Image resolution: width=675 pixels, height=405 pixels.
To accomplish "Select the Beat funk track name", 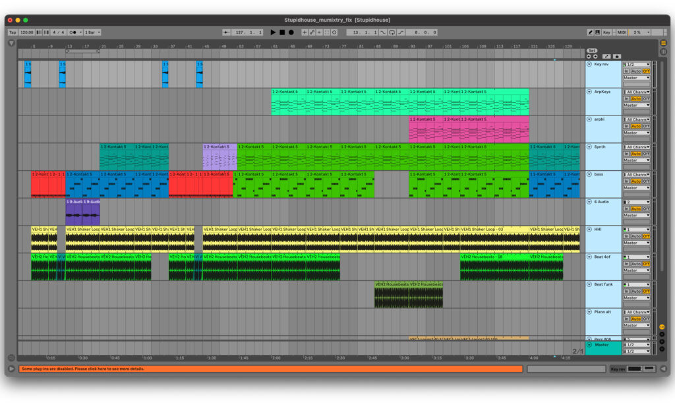I will tap(603, 284).
